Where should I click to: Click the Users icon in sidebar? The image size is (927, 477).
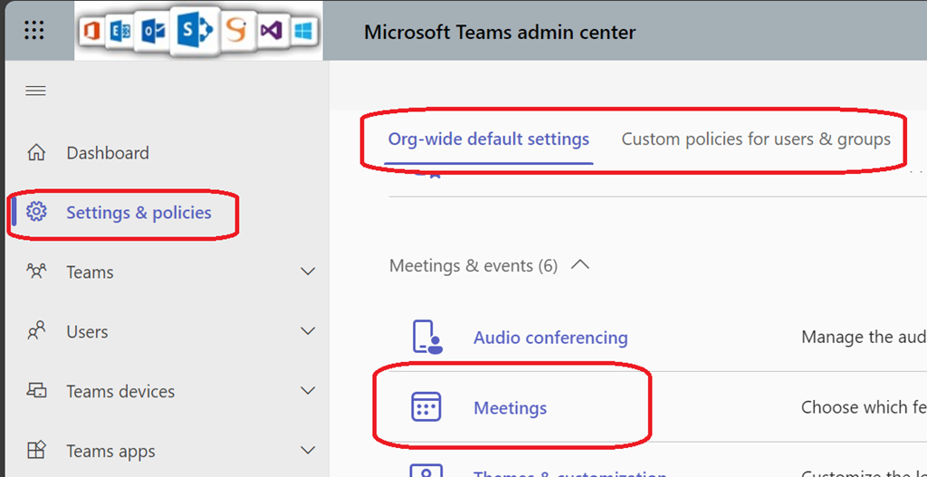[36, 331]
